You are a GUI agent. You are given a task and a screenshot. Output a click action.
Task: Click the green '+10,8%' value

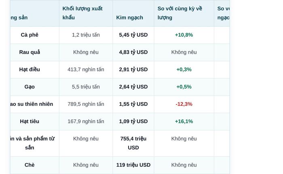click(x=184, y=35)
